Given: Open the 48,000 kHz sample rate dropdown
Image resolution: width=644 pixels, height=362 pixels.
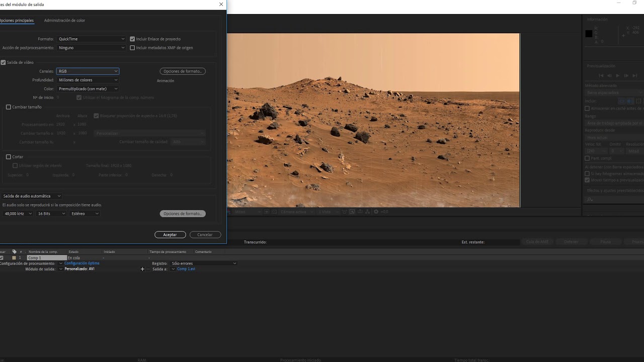Looking at the screenshot, I should point(18,214).
